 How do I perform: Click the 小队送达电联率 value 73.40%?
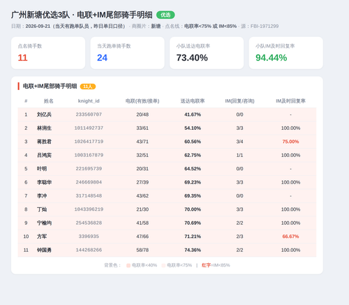coord(192,58)
